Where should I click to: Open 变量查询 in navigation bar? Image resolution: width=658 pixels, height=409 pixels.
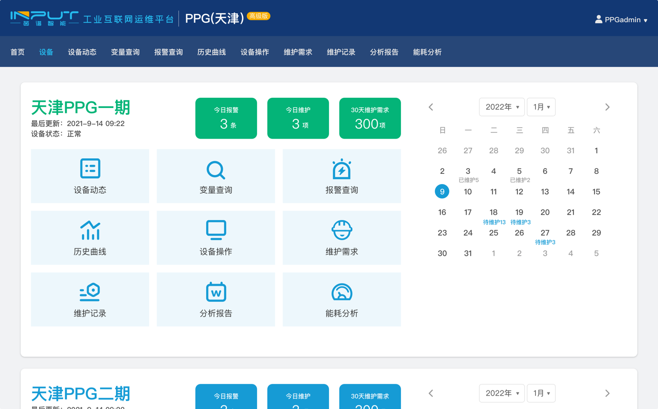click(x=125, y=52)
